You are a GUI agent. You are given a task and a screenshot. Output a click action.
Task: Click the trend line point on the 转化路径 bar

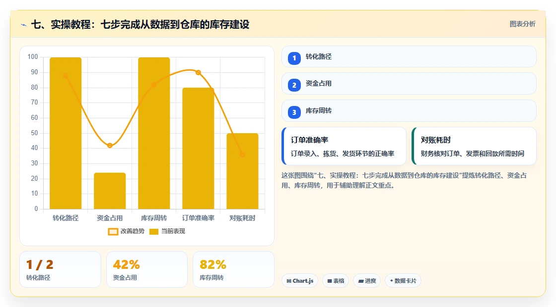click(x=66, y=75)
